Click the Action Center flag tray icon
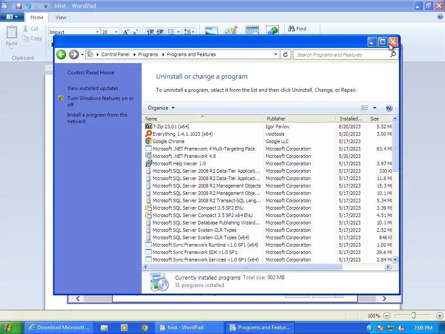Viewport: 445px width, 334px height. 380,328
